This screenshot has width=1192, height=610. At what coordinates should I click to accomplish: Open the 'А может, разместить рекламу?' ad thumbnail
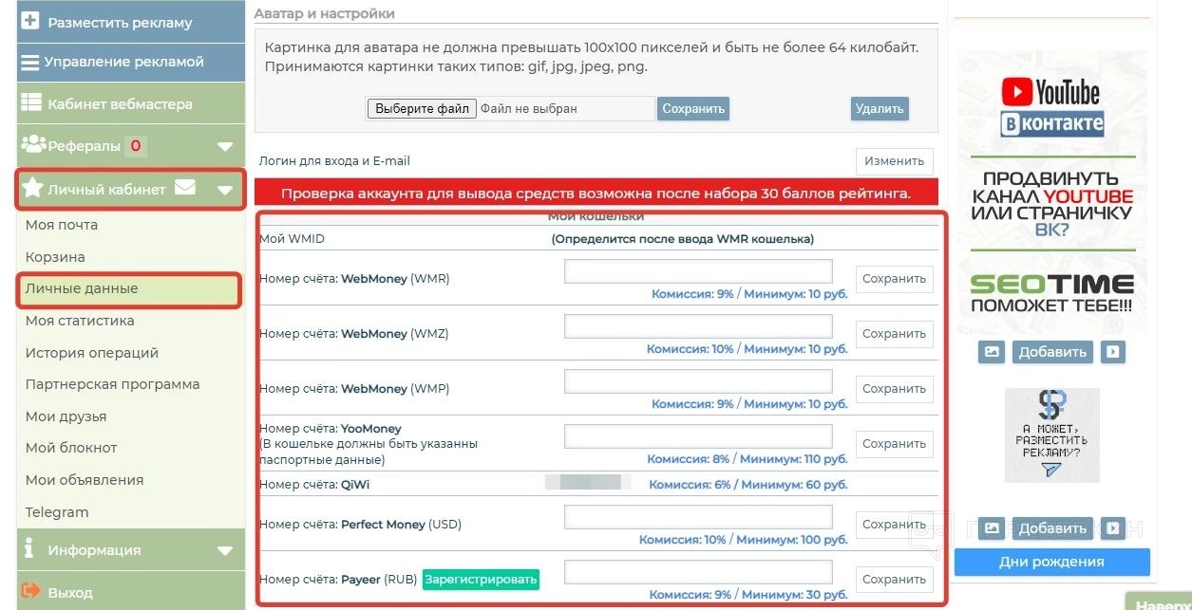[1051, 435]
